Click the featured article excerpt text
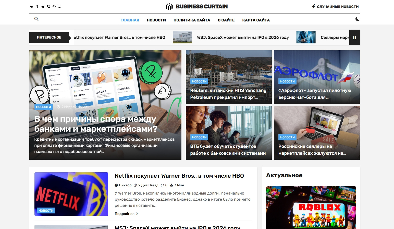The height and width of the screenshot is (229, 394). click(105, 146)
